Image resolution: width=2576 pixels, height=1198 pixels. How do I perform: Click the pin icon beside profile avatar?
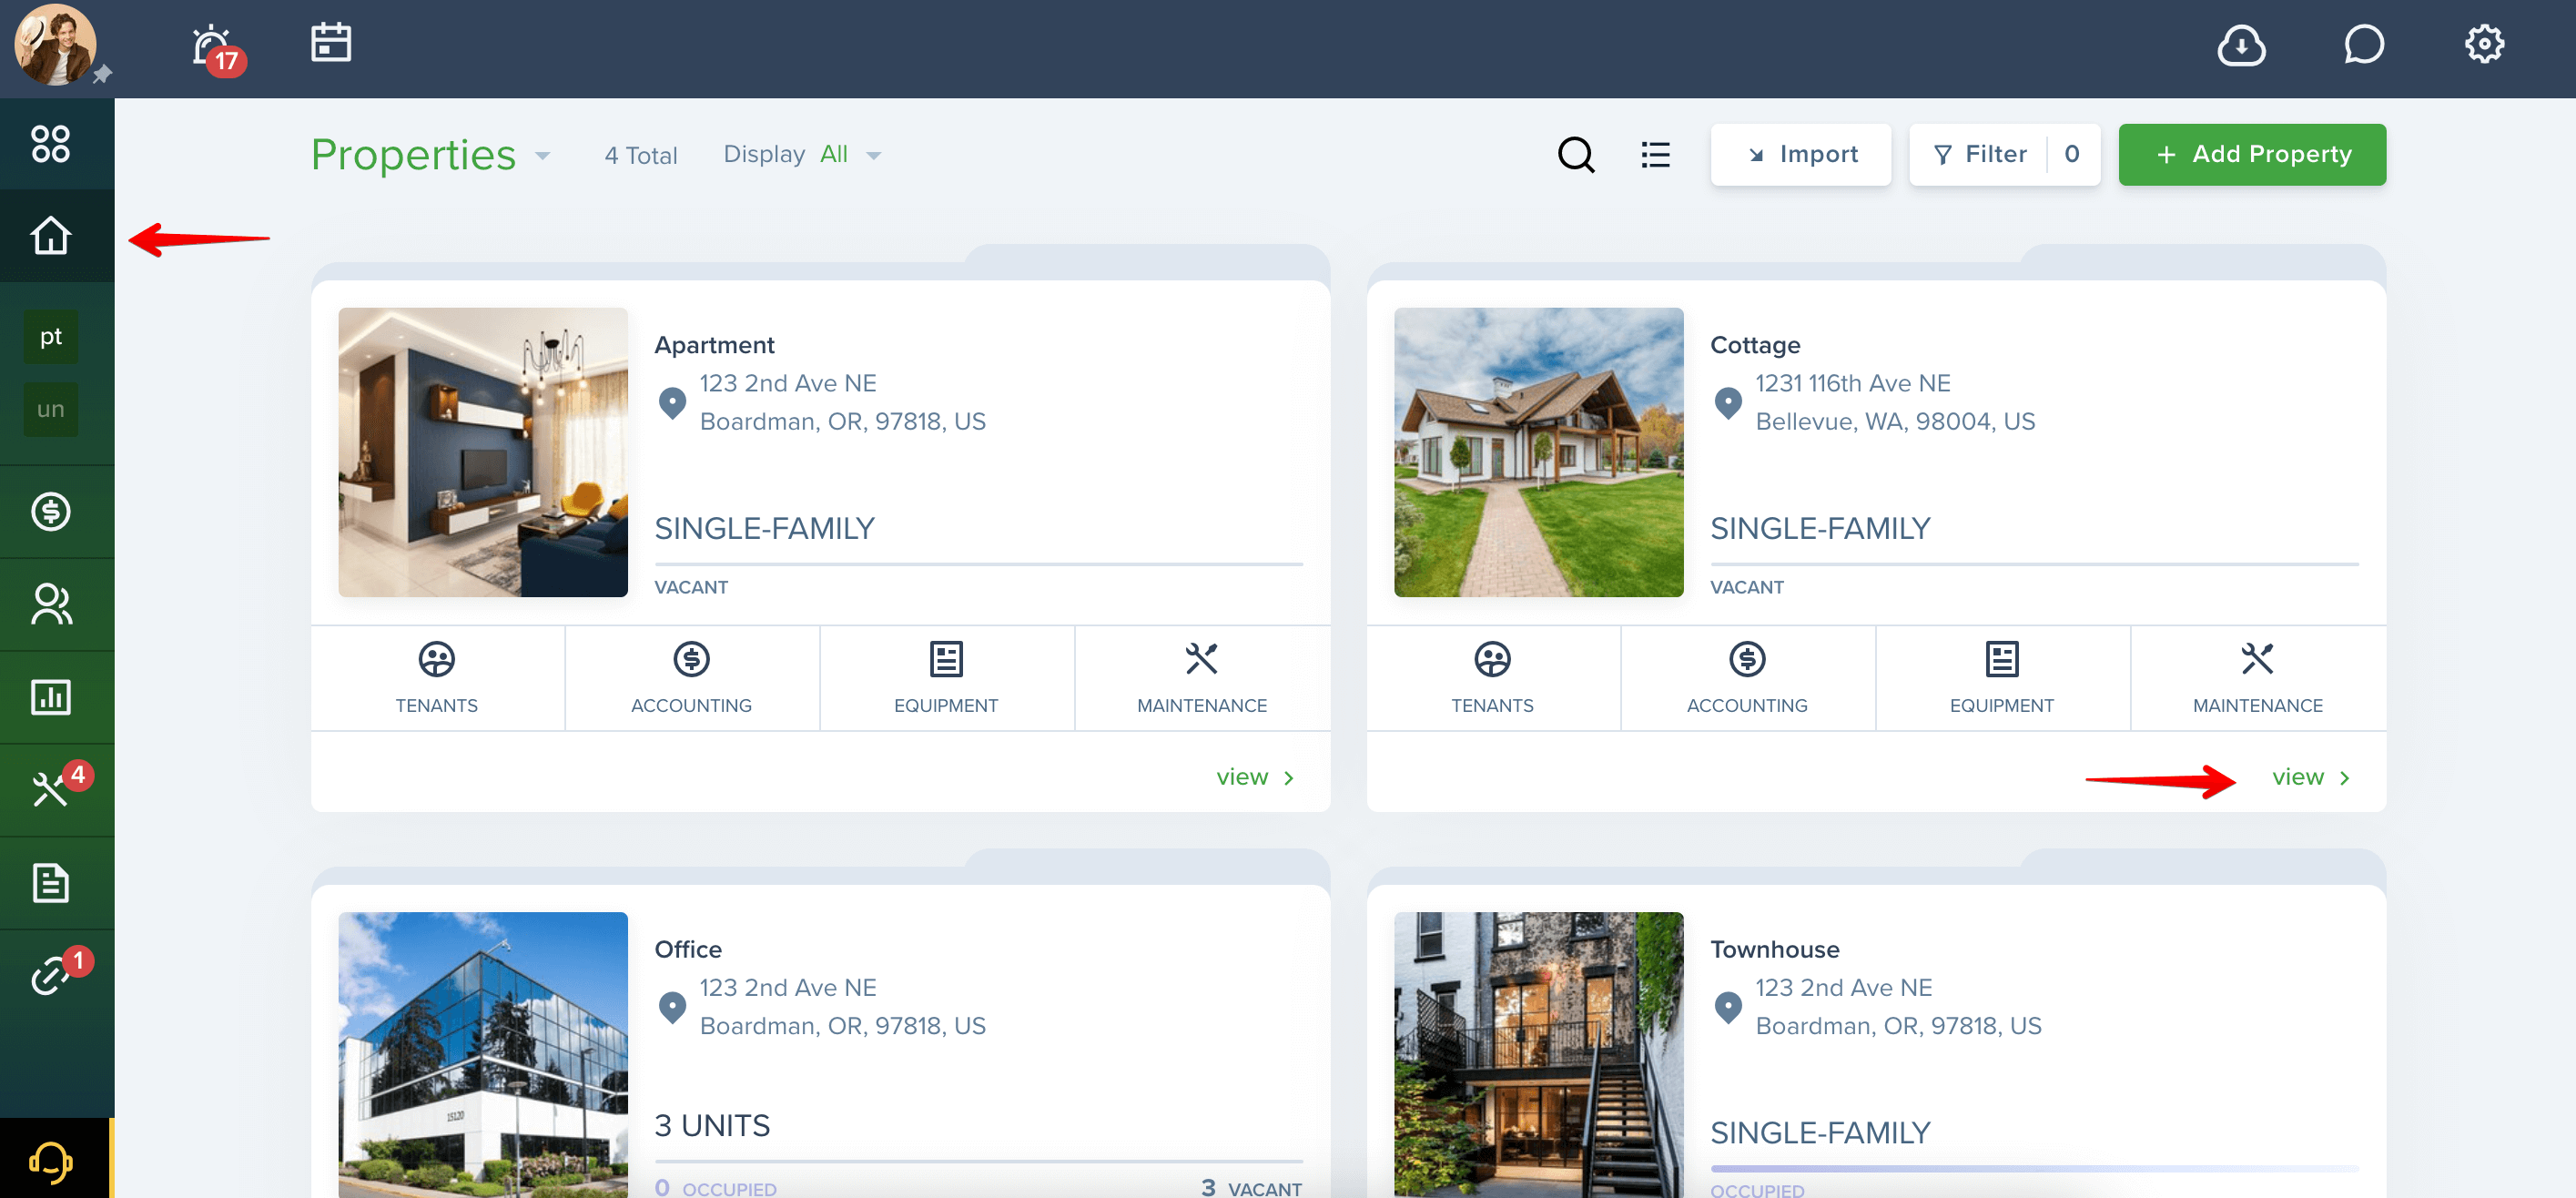[102, 74]
